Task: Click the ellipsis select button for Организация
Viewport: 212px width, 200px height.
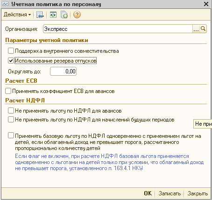Action: (196, 29)
